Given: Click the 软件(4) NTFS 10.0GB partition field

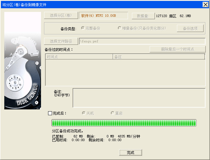Looking at the screenshot, I should coord(103,16).
